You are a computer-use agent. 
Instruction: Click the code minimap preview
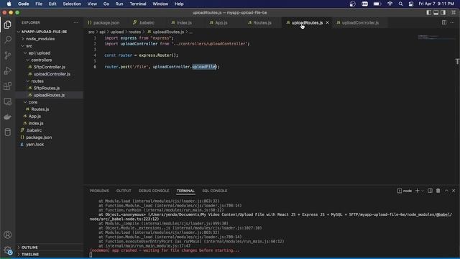tap(436, 37)
